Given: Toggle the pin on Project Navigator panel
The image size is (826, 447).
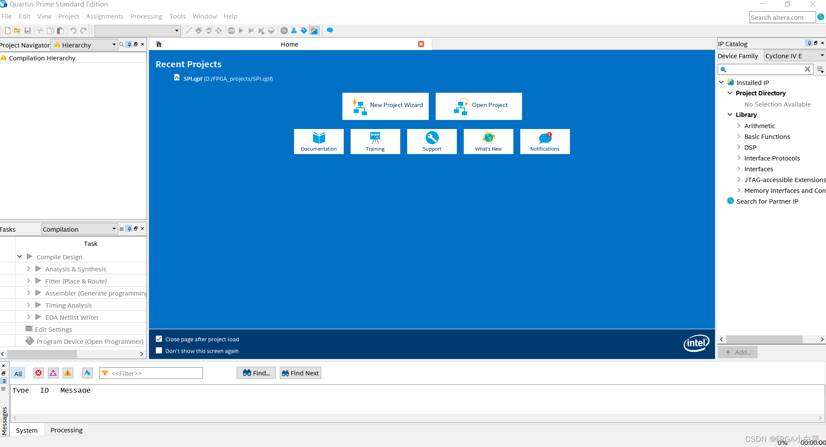Looking at the screenshot, I should click(x=129, y=44).
